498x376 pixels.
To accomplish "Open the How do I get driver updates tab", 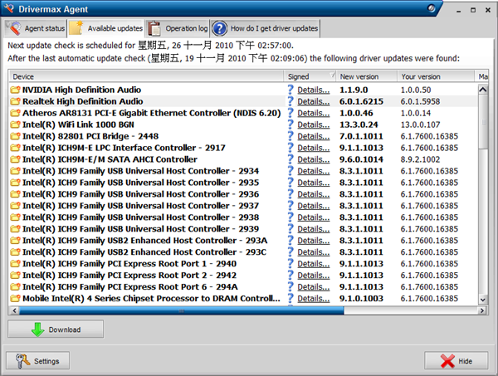I will [264, 29].
